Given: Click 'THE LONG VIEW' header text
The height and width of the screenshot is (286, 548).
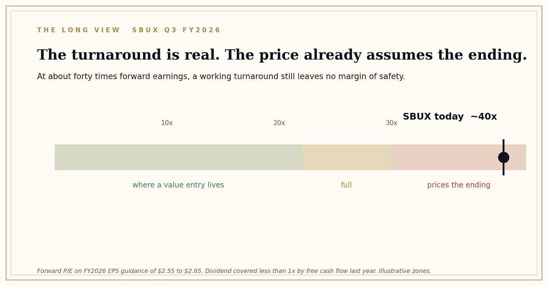Looking at the screenshot, I should click(x=78, y=30).
